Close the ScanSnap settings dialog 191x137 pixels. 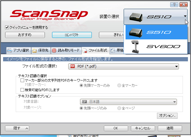[184, 5]
